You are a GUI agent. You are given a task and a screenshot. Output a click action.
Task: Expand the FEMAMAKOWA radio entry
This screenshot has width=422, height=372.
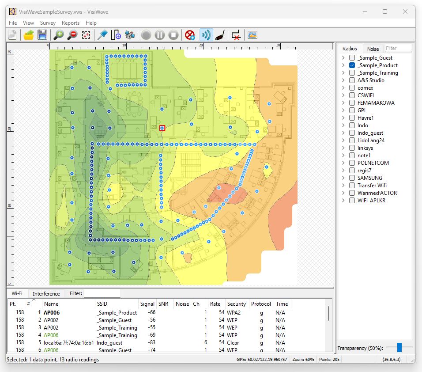343,102
